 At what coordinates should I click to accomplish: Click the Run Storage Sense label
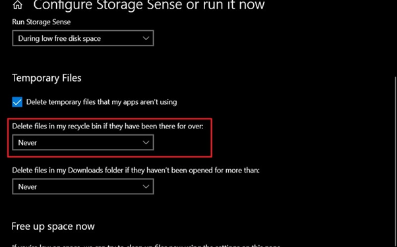pos(42,22)
